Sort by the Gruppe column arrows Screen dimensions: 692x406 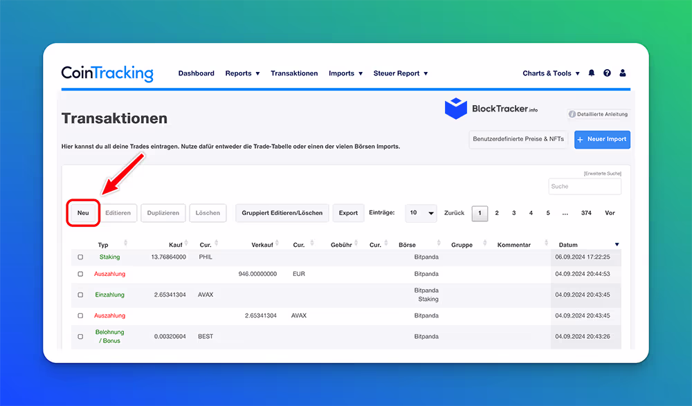point(484,243)
